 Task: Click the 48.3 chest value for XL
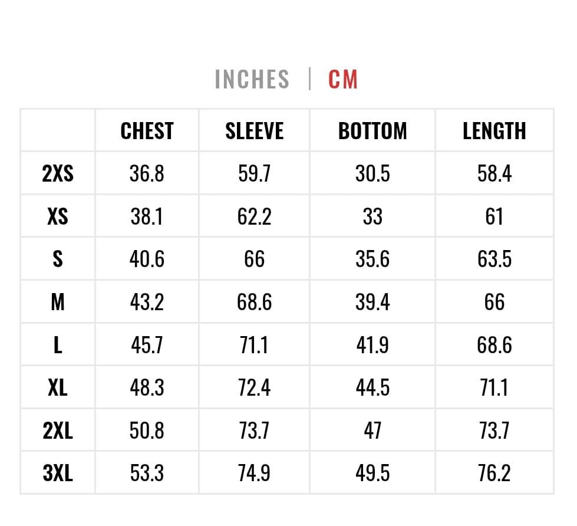[147, 387]
